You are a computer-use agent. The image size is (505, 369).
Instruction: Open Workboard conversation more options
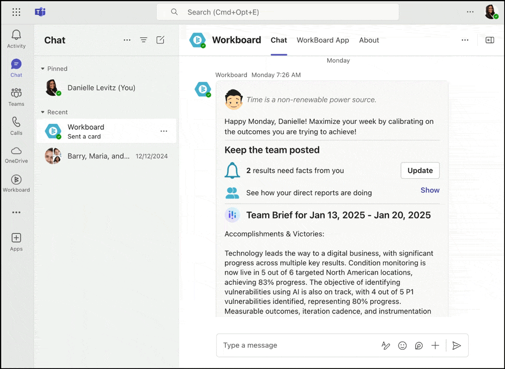[x=465, y=40]
